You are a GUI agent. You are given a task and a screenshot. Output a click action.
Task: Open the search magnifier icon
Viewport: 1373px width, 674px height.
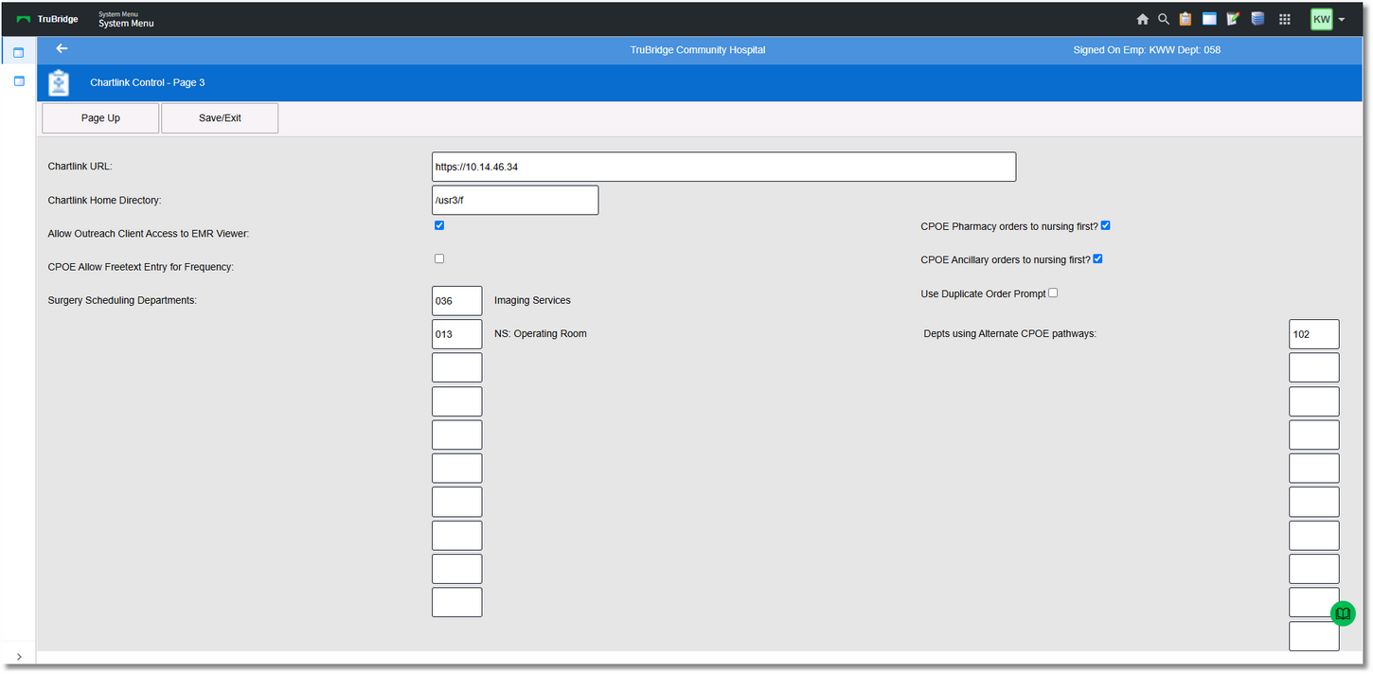(1164, 19)
